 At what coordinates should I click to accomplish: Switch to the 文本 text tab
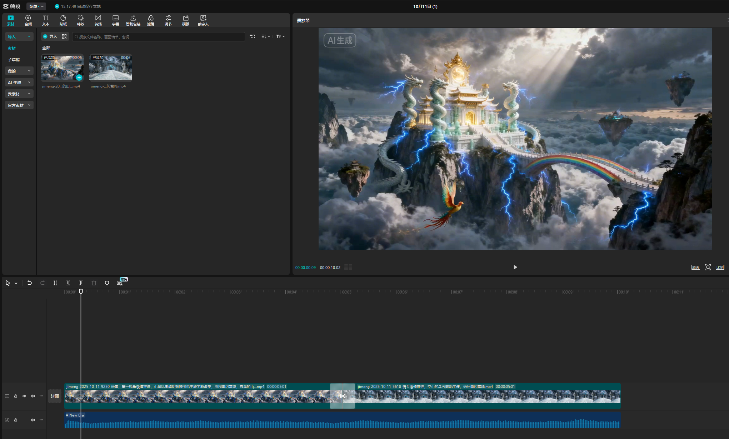(46, 20)
